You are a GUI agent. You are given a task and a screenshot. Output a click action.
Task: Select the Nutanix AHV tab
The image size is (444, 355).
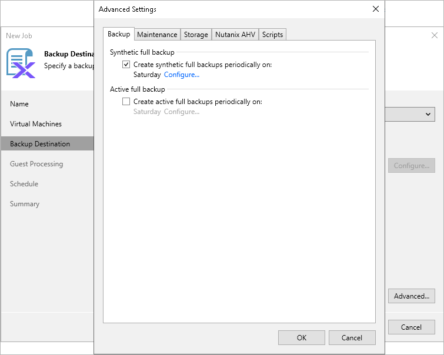pyautogui.click(x=235, y=35)
